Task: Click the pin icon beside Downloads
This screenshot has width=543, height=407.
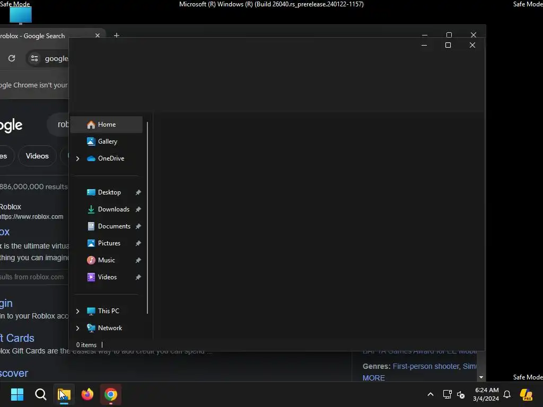Action: point(138,209)
